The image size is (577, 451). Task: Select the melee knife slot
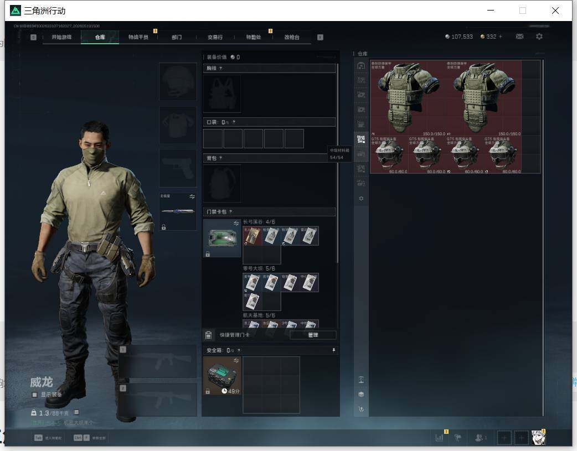pyautogui.click(x=178, y=211)
